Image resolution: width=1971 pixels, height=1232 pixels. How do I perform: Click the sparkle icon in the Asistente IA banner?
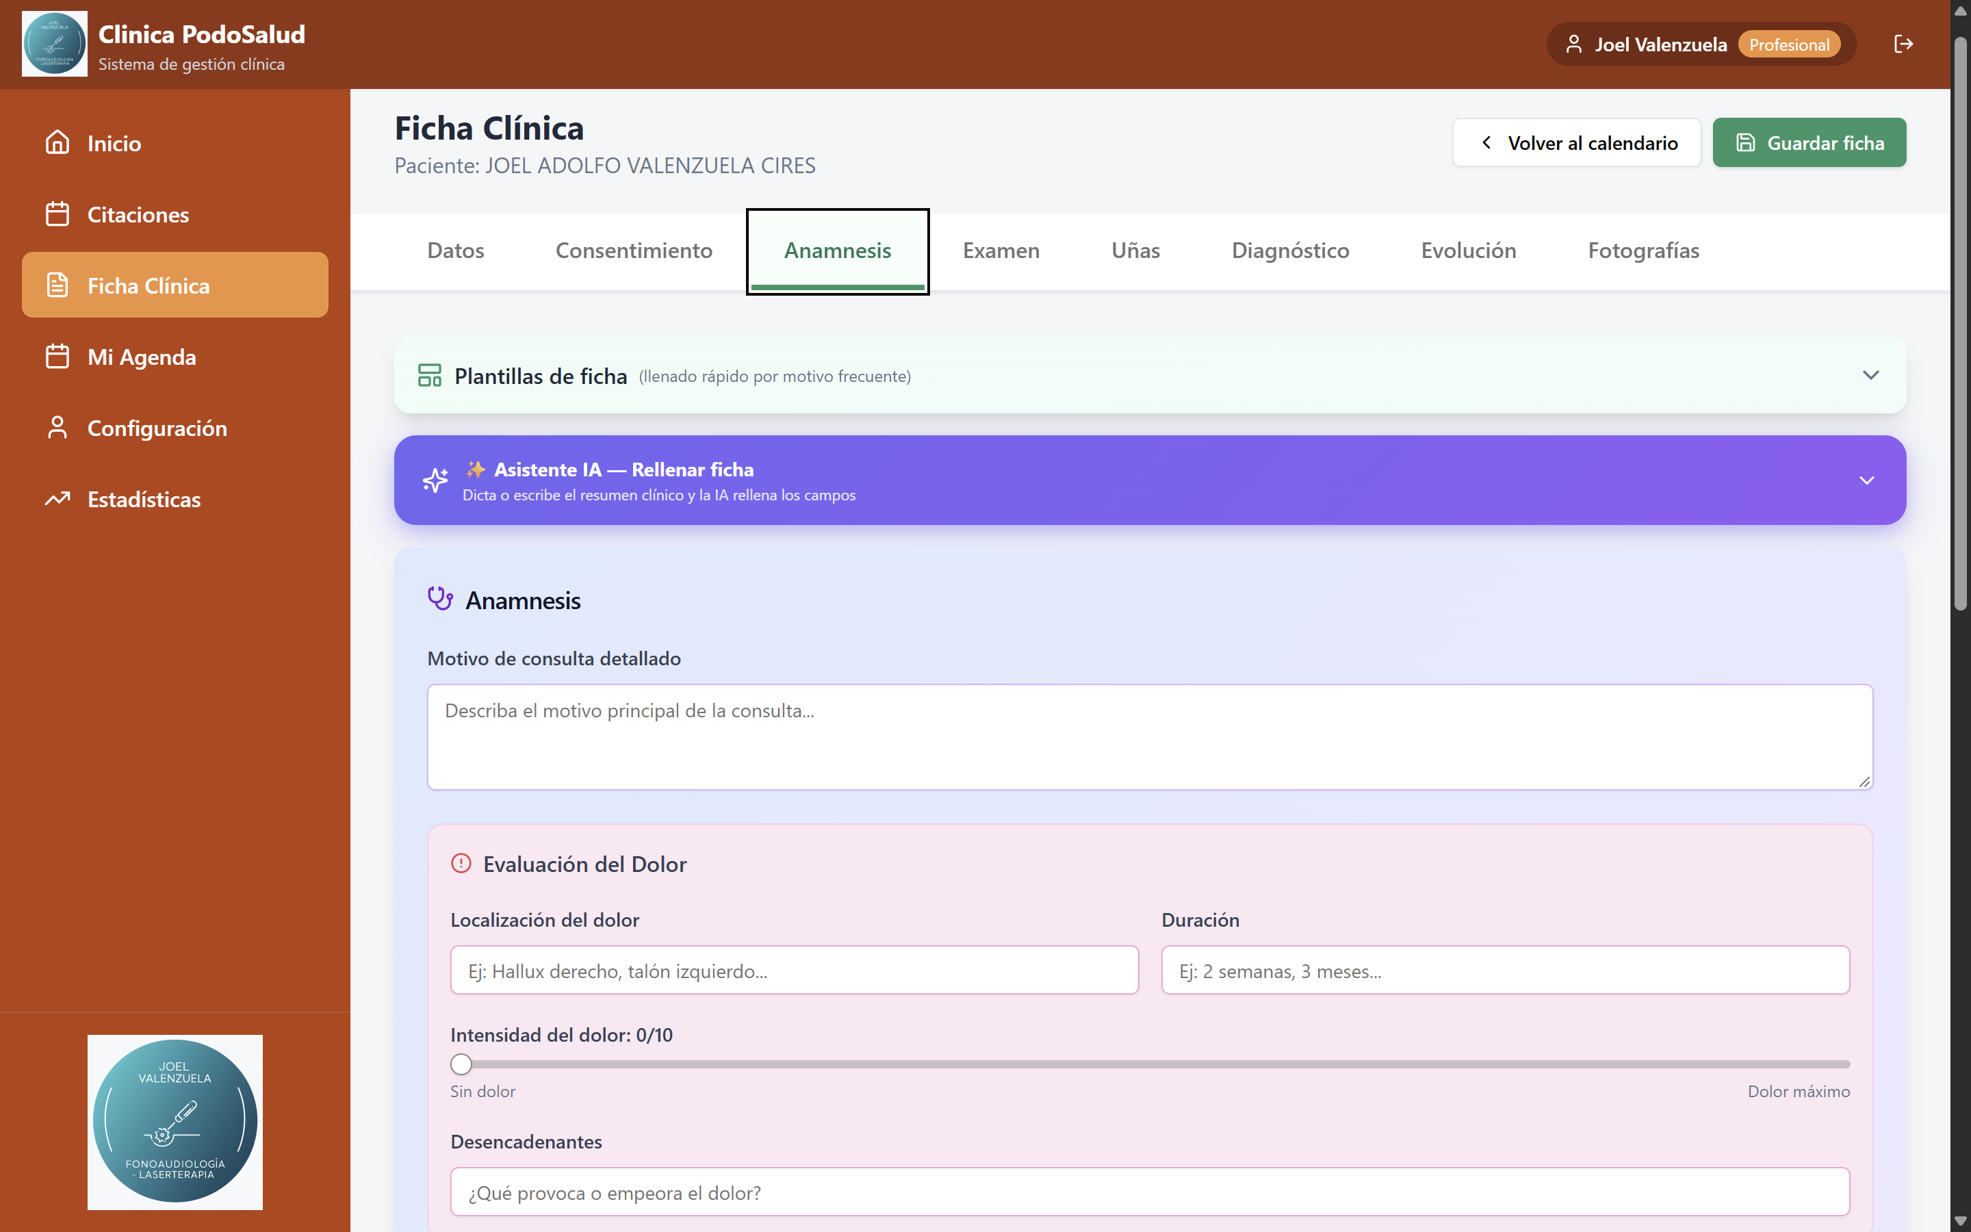point(435,480)
